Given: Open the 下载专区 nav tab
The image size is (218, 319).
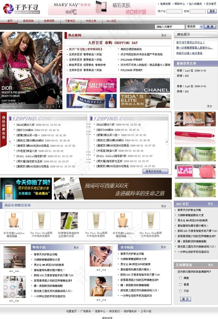Looking at the screenshot, I should coord(70,21).
